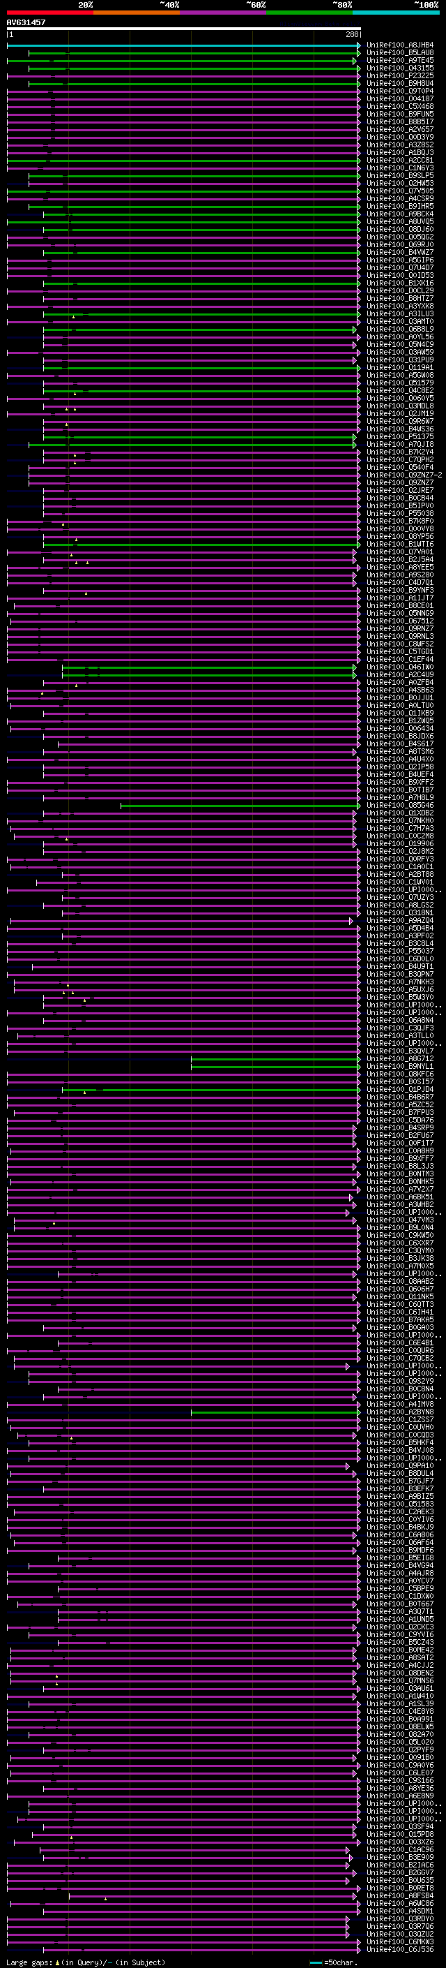
Task: Open hit UniRef100_Q06434
Action: click(400, 729)
